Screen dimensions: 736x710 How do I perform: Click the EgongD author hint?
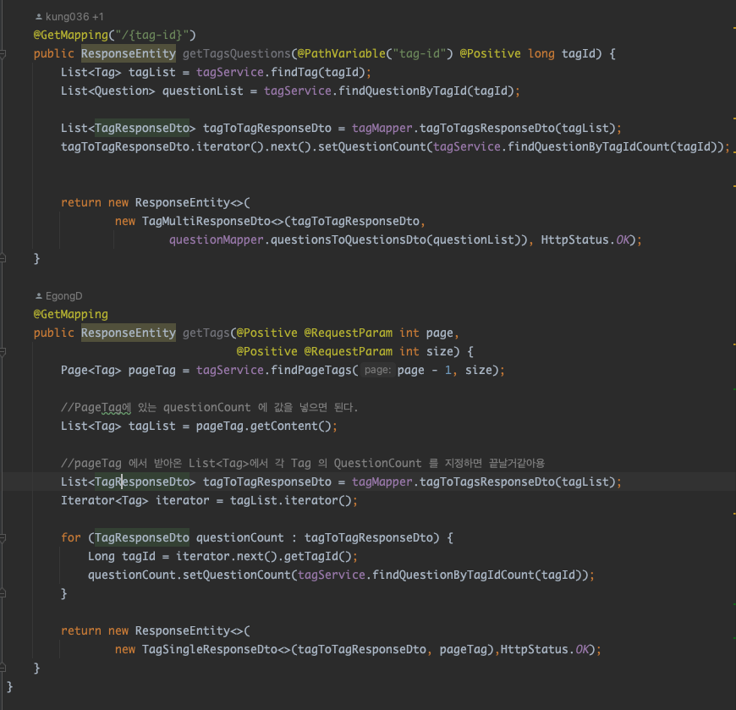pyautogui.click(x=58, y=296)
